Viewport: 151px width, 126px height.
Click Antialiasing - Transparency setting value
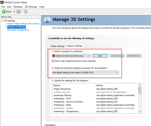107,112
